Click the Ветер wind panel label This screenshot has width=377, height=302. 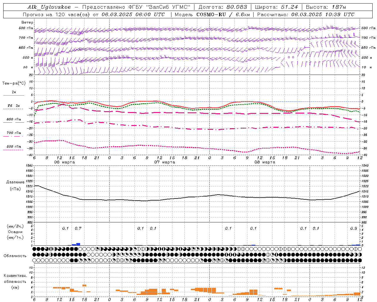27,22
